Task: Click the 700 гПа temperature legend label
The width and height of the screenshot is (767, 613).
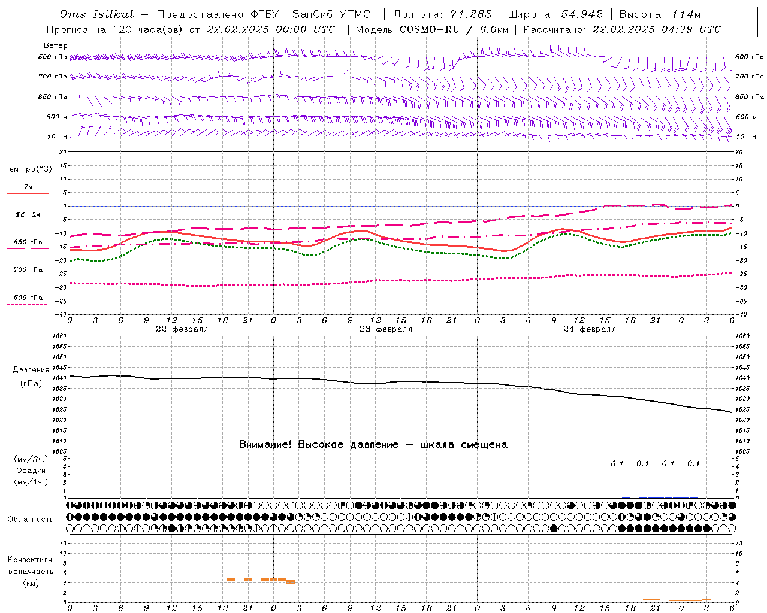Action: pyautogui.click(x=28, y=270)
